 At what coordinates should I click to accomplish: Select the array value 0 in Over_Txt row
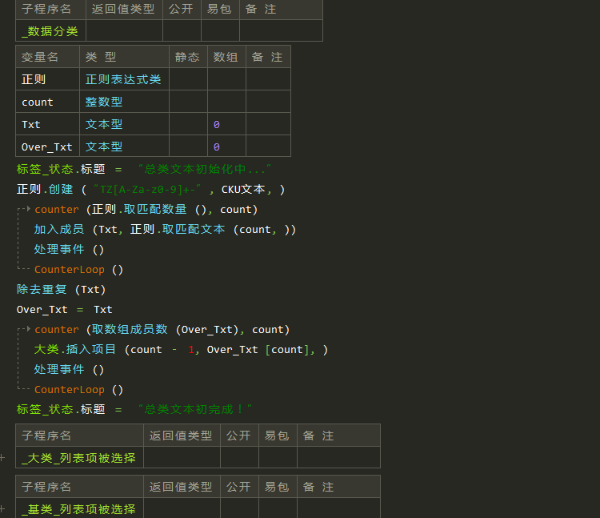click(x=217, y=147)
